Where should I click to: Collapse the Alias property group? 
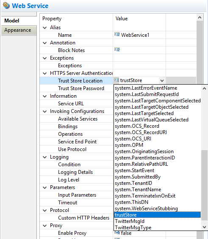coord(45,27)
